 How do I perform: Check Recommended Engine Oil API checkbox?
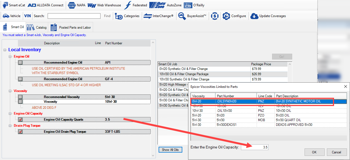click(x=20, y=63)
